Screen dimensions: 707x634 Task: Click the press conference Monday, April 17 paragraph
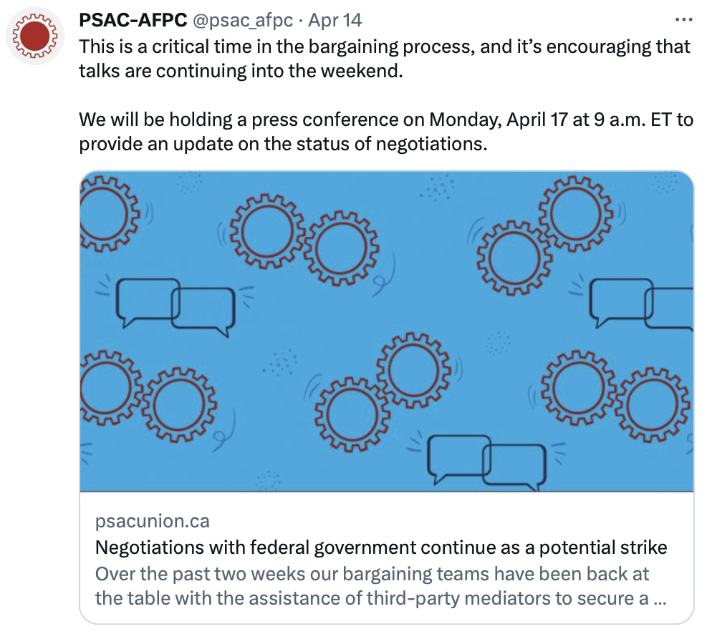pos(386,132)
